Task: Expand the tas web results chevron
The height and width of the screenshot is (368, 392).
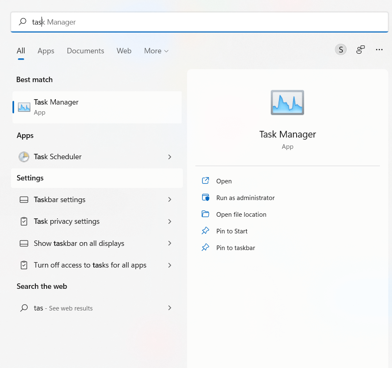Action: tap(170, 308)
